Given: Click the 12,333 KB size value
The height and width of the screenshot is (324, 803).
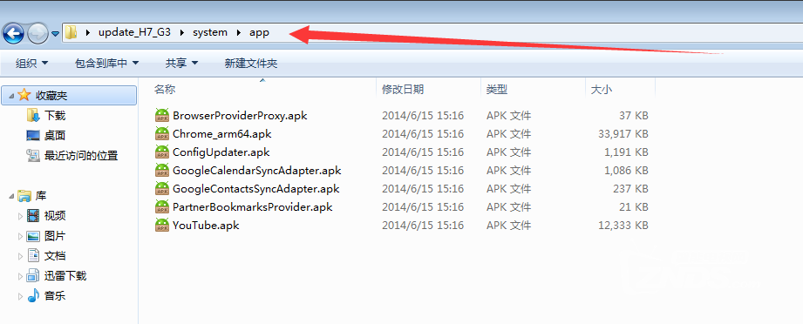Looking at the screenshot, I should [623, 226].
